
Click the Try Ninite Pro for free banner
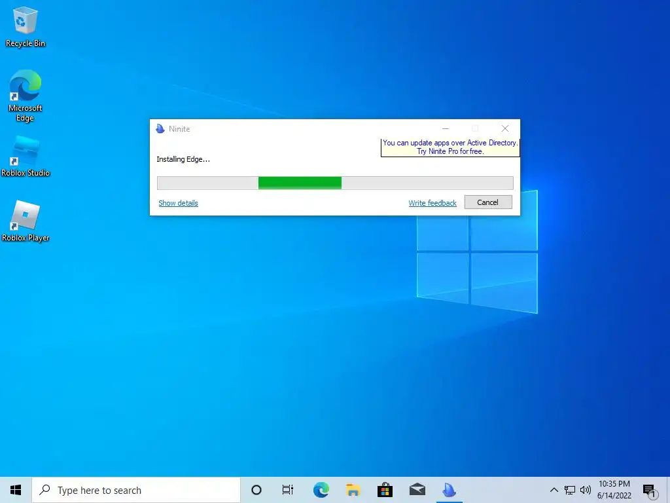pyautogui.click(x=450, y=147)
